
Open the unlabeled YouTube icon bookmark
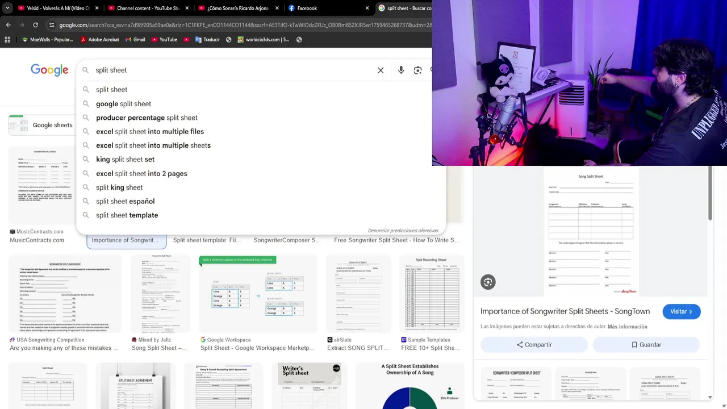[x=186, y=40]
